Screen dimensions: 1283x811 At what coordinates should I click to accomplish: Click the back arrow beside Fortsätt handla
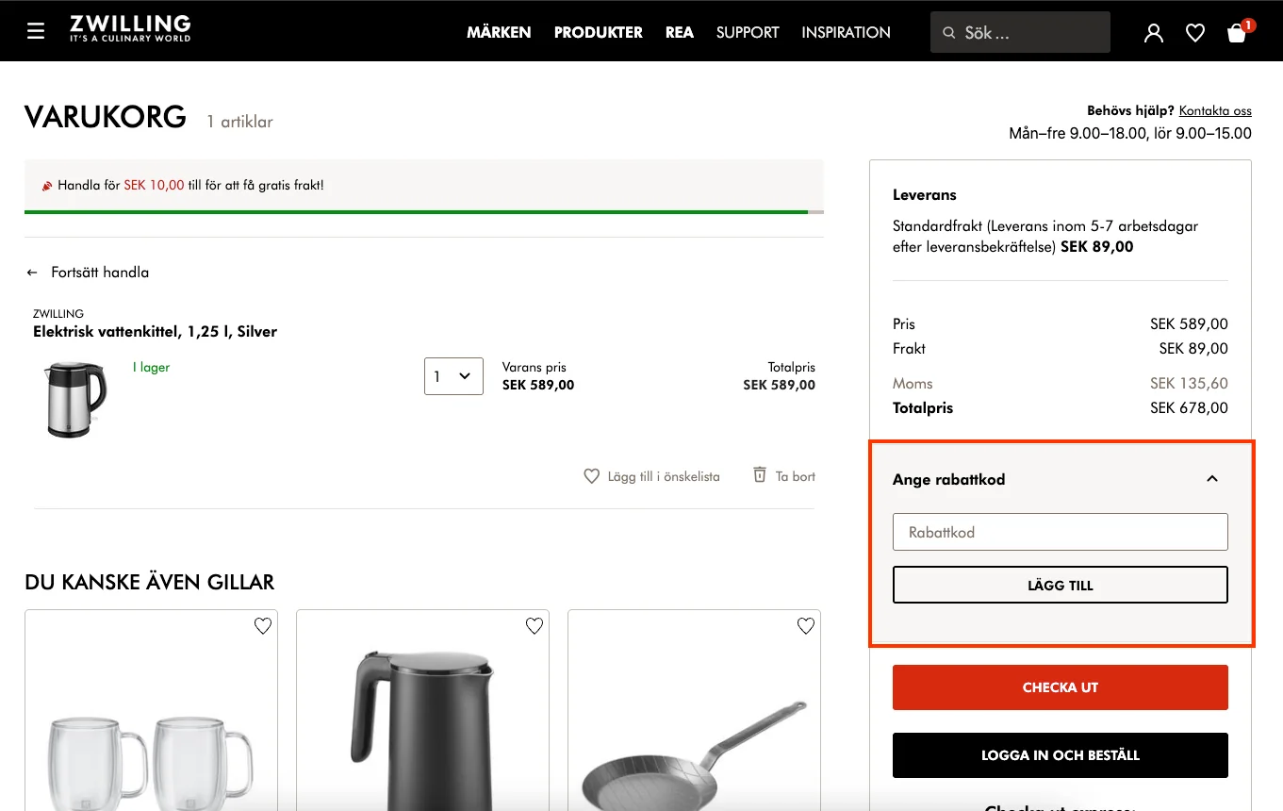click(x=32, y=273)
